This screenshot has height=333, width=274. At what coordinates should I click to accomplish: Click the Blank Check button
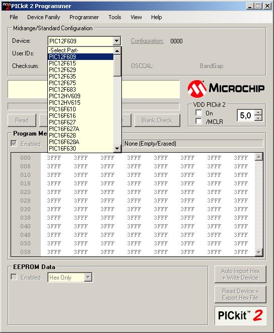coord(157,120)
